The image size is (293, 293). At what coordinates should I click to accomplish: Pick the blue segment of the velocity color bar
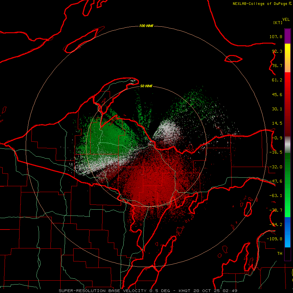tap(287, 232)
